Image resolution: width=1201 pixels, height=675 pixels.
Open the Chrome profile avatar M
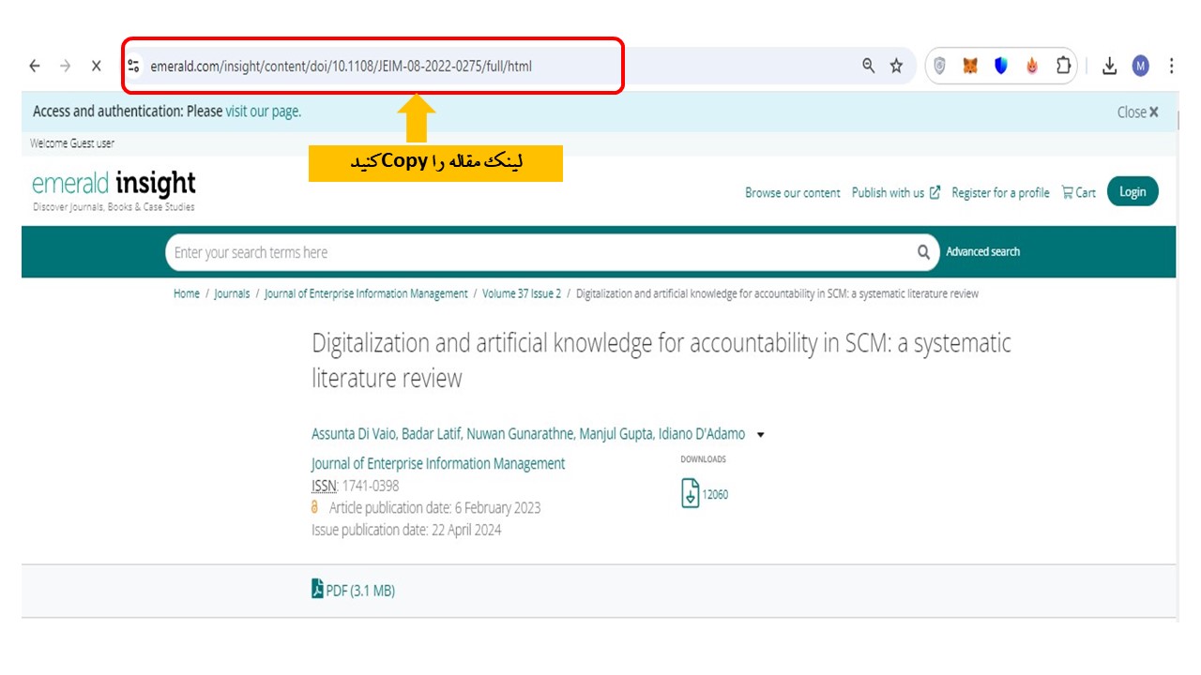tap(1140, 66)
